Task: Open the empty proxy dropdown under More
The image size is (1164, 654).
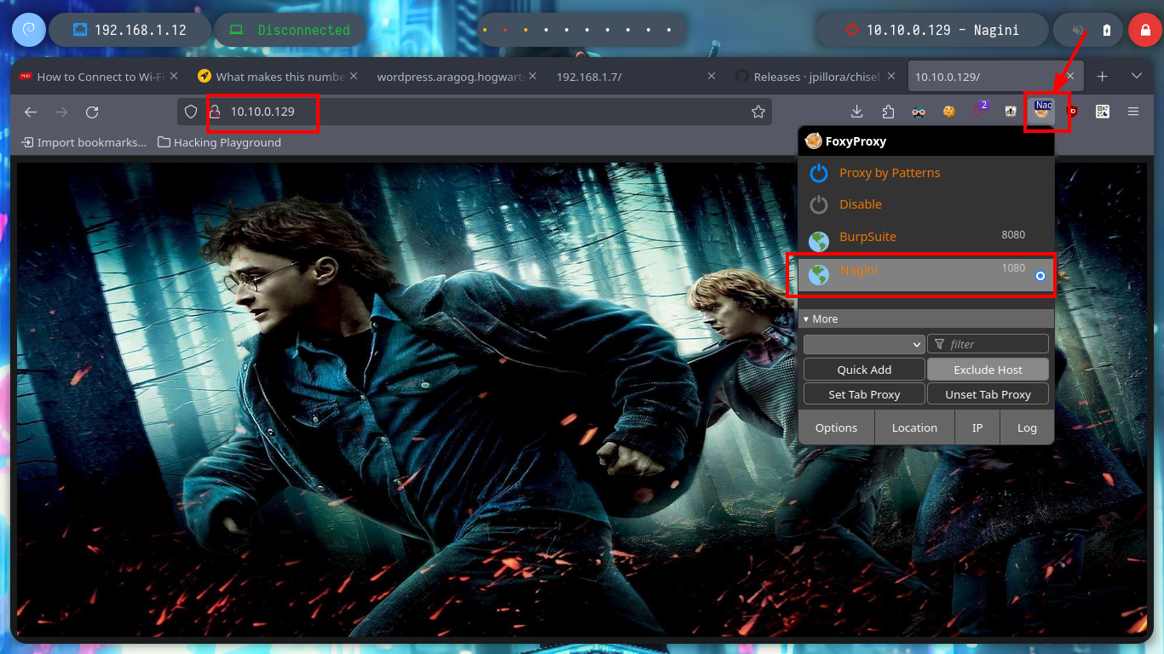Action: coord(864,344)
